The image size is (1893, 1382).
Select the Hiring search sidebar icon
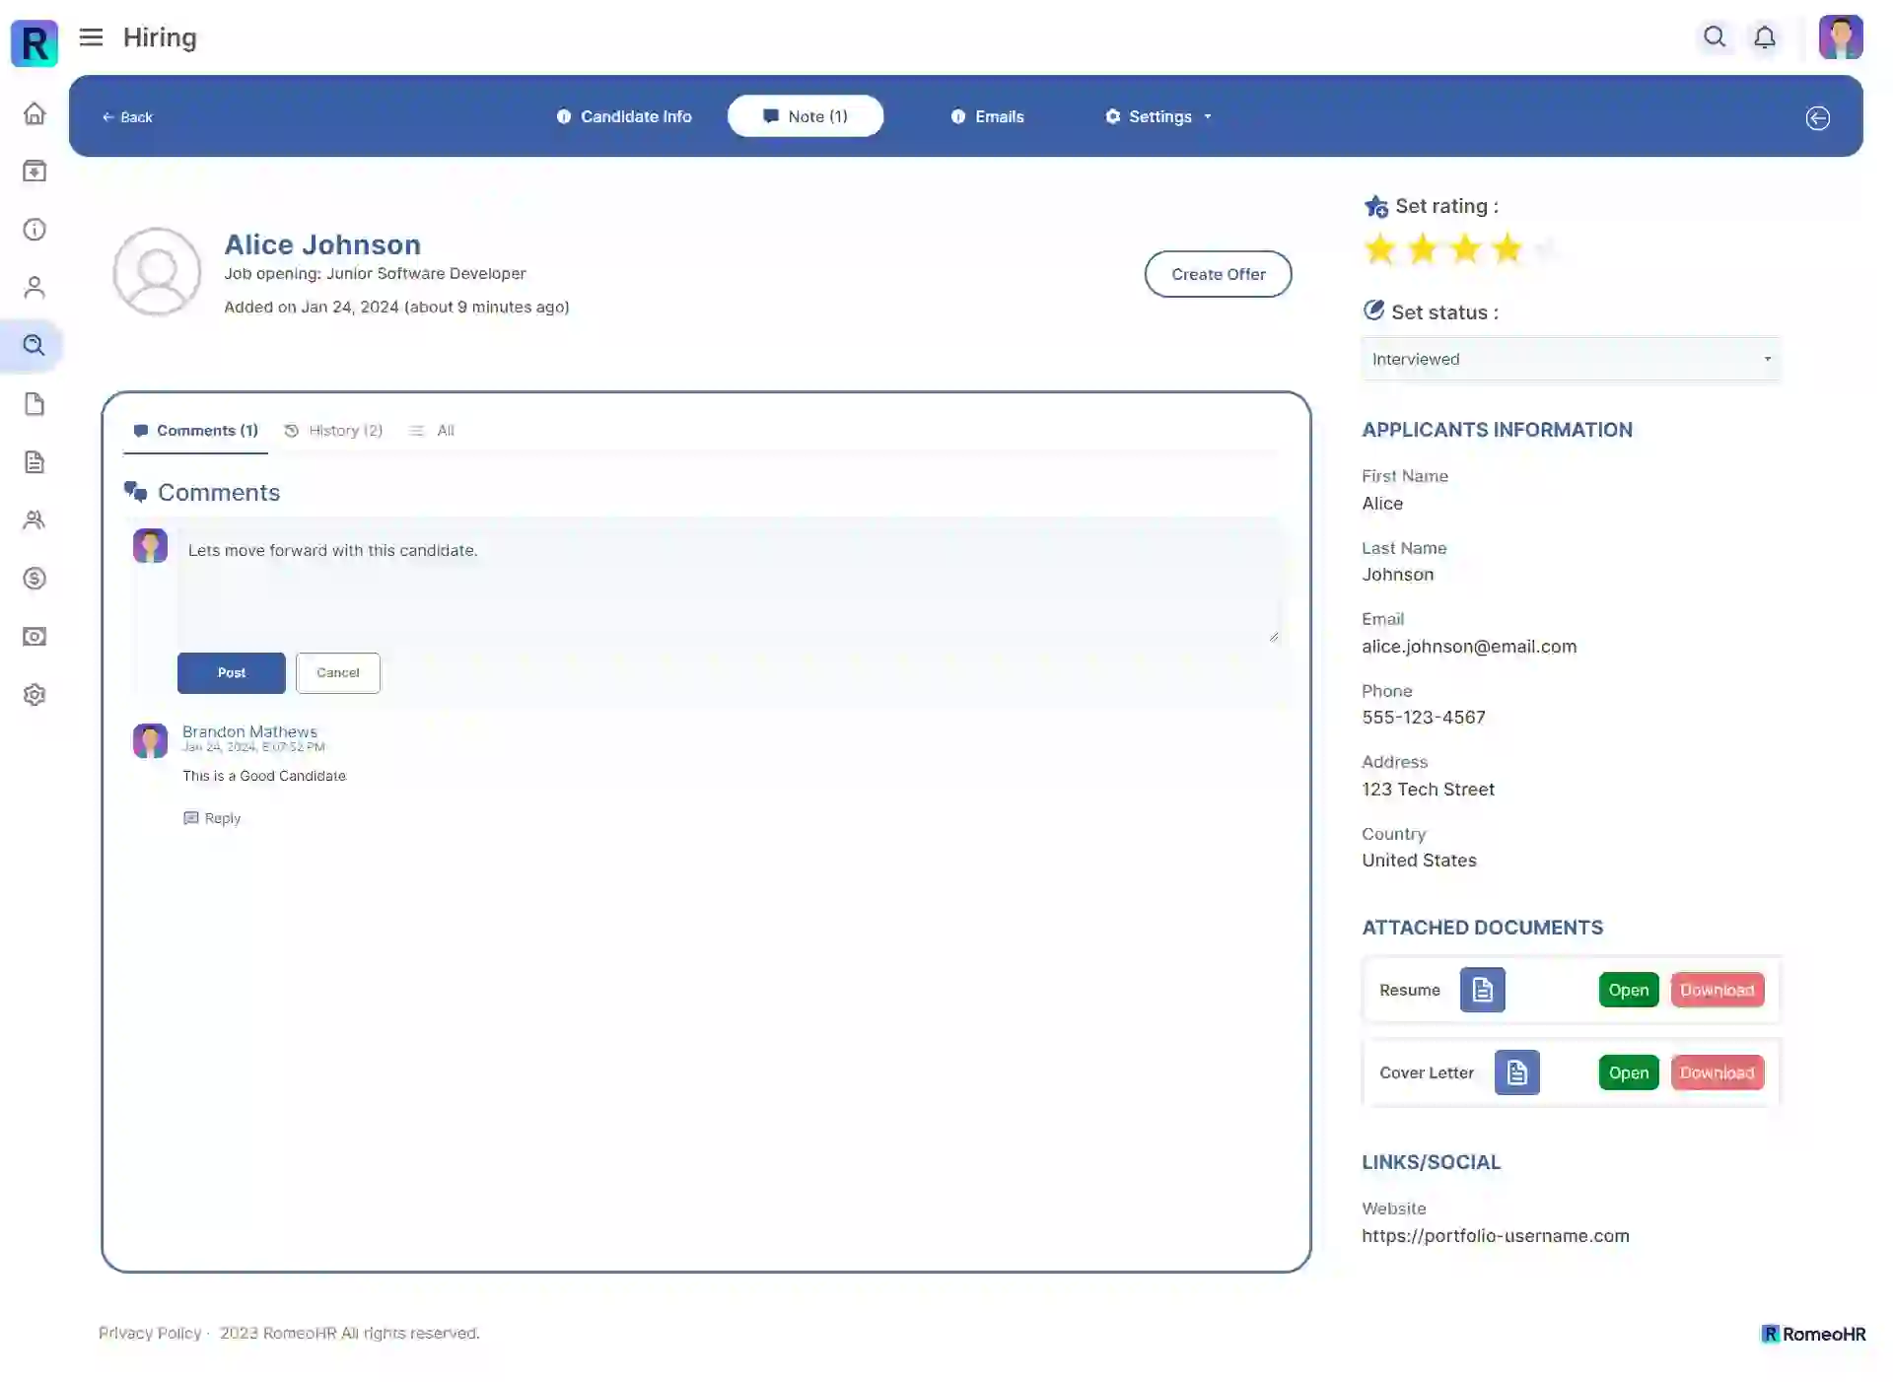pos(35,346)
